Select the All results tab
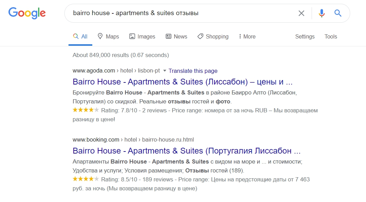This screenshot has width=366, height=202. (80, 37)
